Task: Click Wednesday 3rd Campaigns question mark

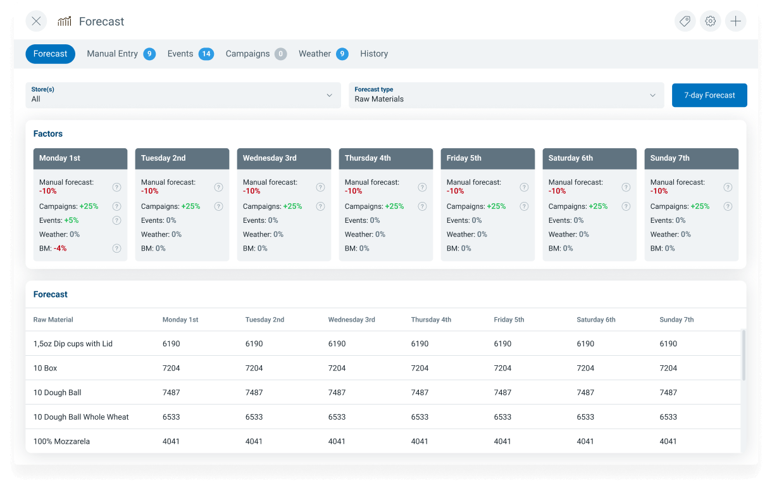Action: coord(320,206)
